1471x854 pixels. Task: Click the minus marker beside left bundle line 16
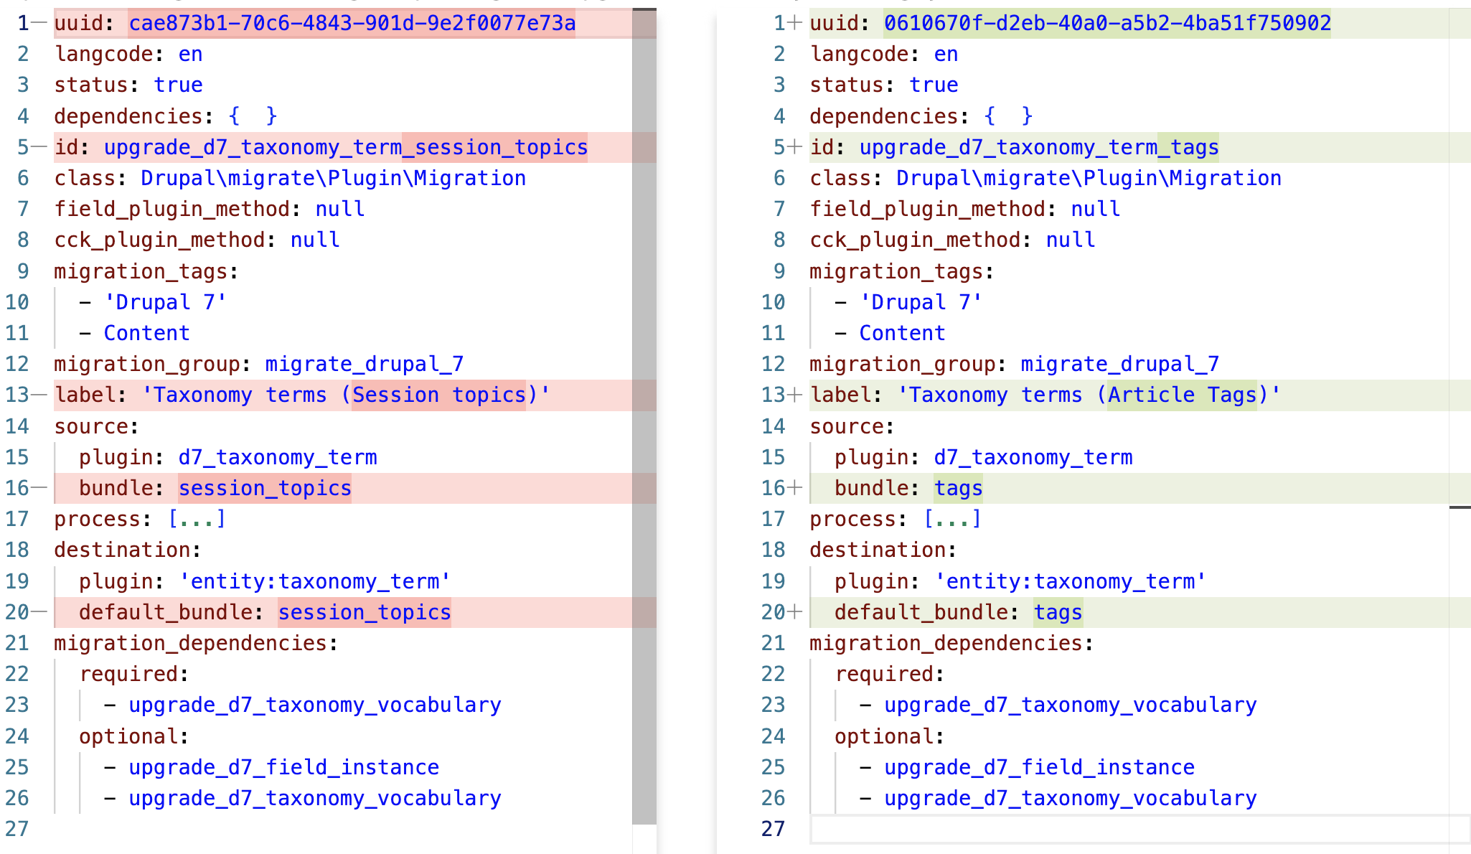point(40,488)
